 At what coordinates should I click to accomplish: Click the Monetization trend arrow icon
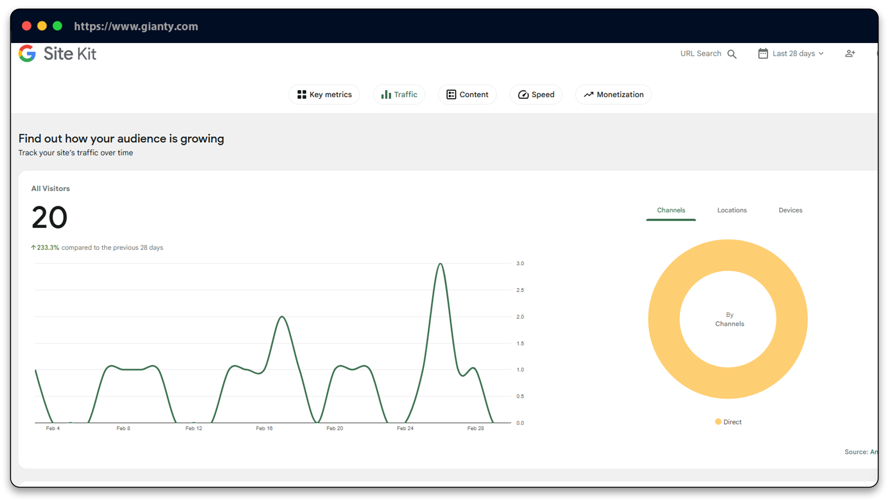coord(588,94)
